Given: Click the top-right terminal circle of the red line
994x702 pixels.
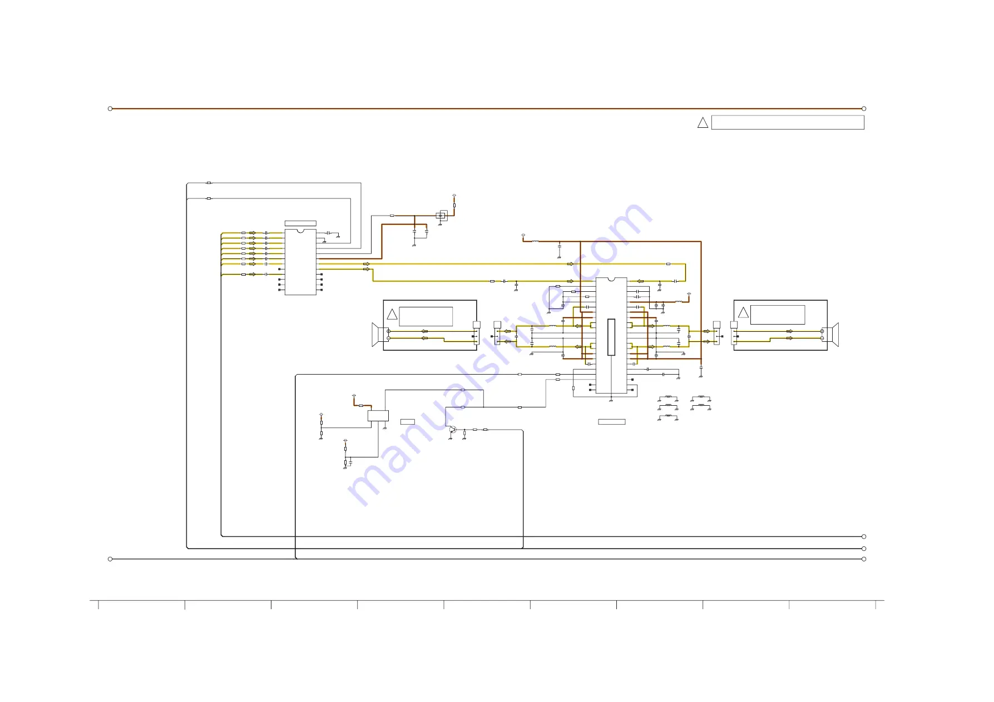Looking at the screenshot, I should 864,108.
